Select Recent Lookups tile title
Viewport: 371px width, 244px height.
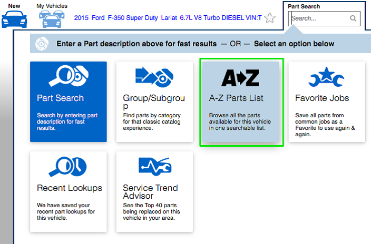(x=70, y=188)
